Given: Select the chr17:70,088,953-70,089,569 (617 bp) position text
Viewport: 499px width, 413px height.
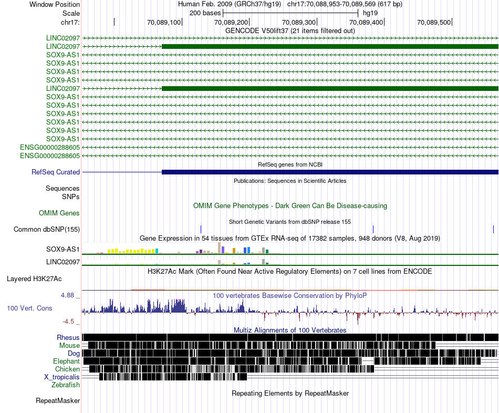Looking at the screenshot, I should coord(345,4).
